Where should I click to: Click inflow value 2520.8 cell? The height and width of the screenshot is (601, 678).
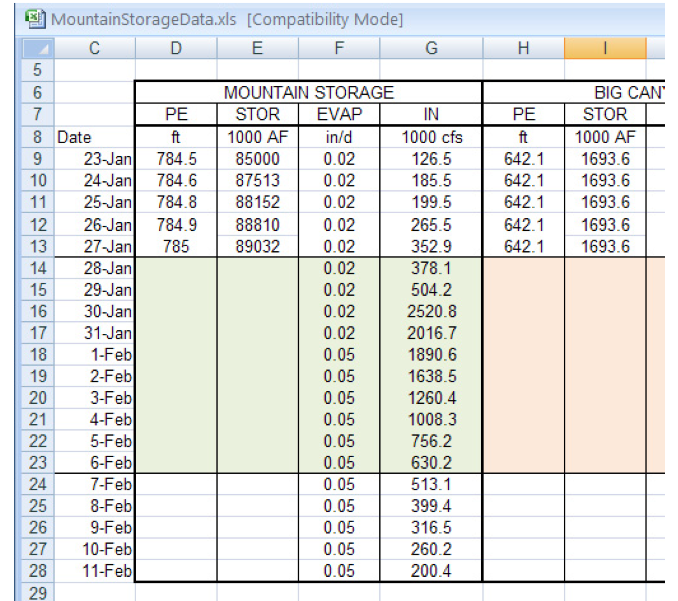coord(431,312)
